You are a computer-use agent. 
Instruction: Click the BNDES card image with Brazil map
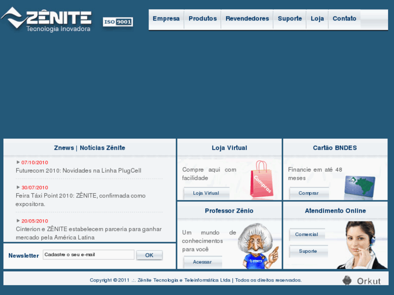click(x=360, y=186)
